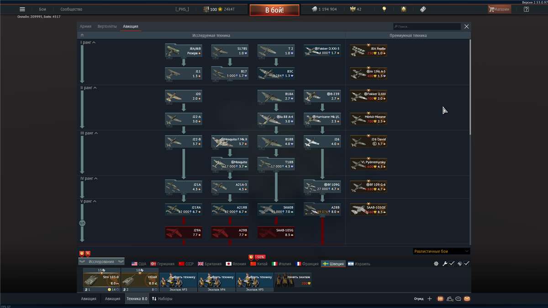Open the gear settings icon near checkboxes

point(436,264)
